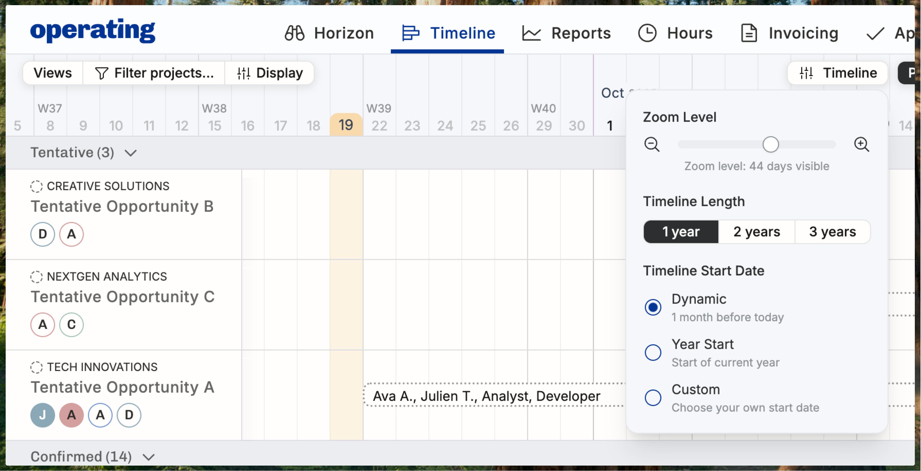Click the D avatar under Tentative Opportunity B
The height and width of the screenshot is (471, 921).
42,234
